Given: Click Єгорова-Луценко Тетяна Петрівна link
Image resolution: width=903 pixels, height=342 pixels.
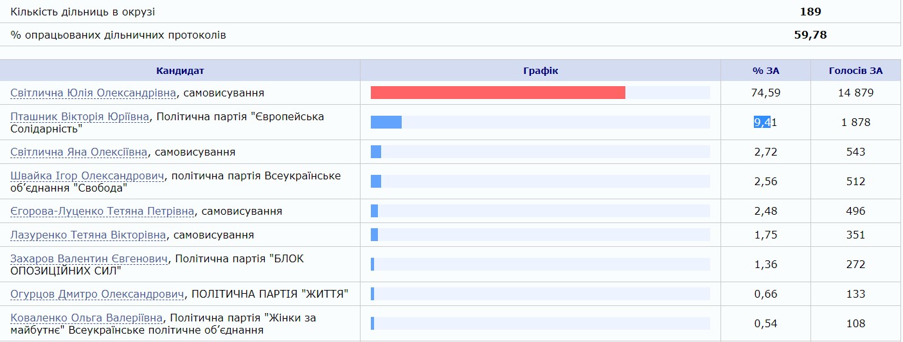Looking at the screenshot, I should (102, 212).
